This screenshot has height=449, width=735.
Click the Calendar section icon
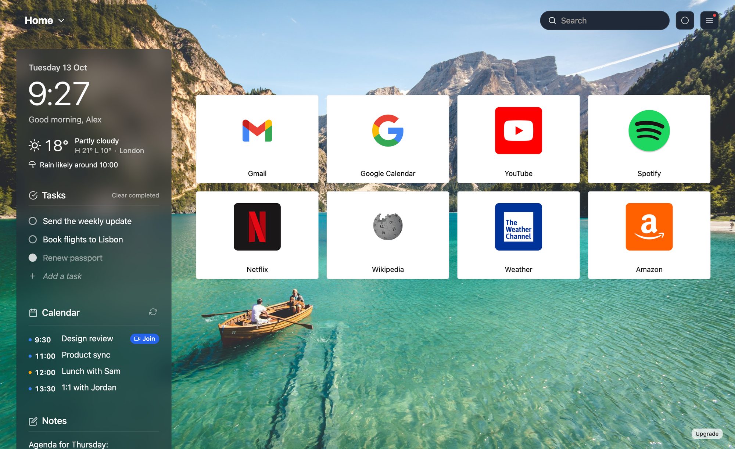33,313
